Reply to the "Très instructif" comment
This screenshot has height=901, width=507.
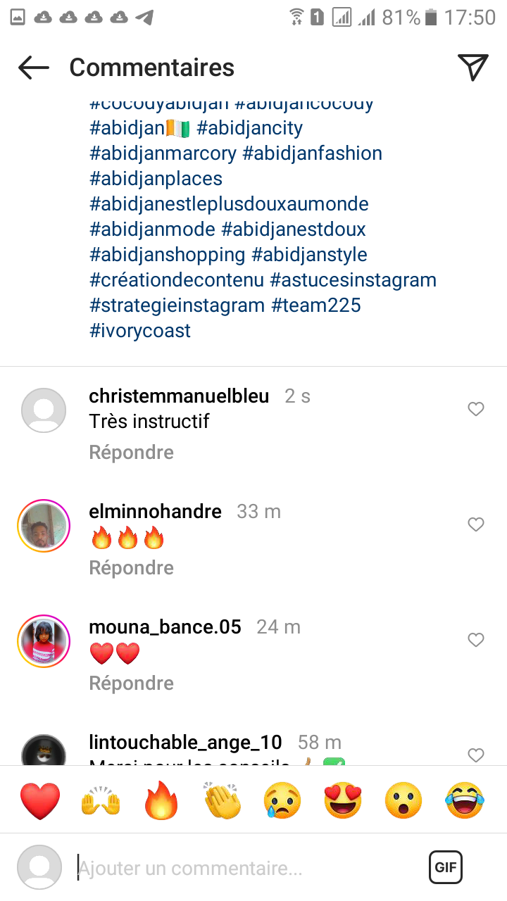(131, 452)
